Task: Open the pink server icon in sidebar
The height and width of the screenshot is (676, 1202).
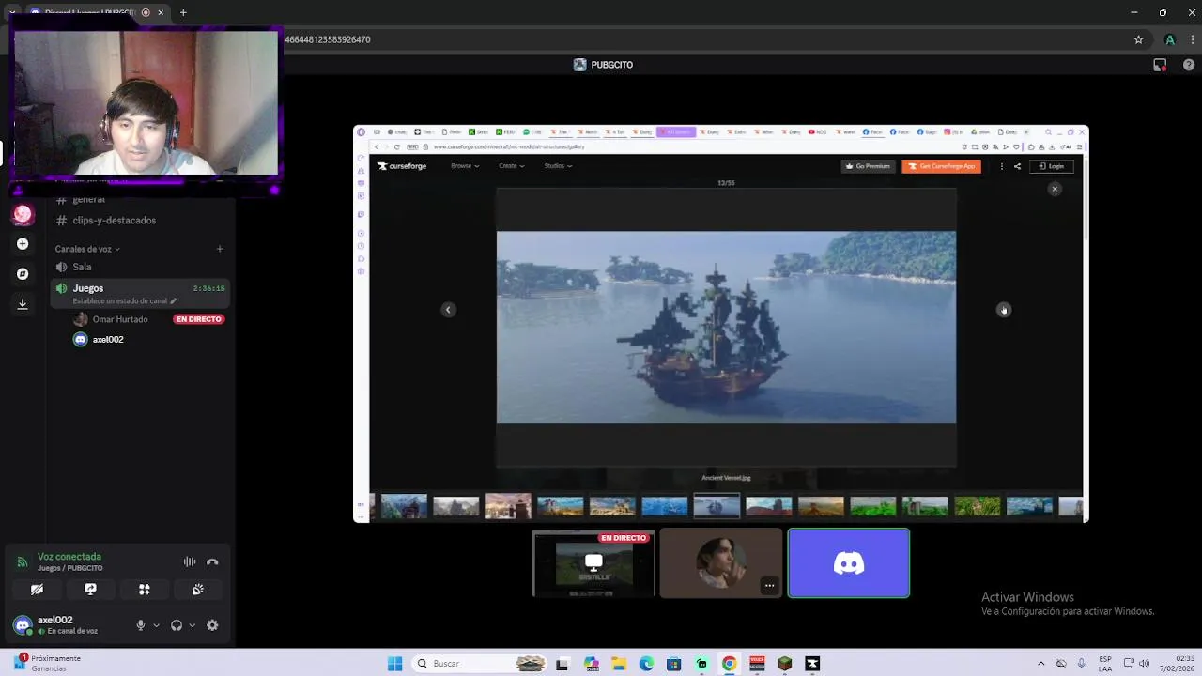Action: point(23,214)
